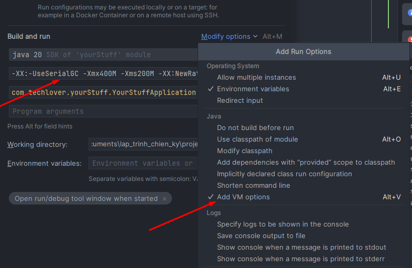Open the java 20 SDK selector

(x=103, y=55)
